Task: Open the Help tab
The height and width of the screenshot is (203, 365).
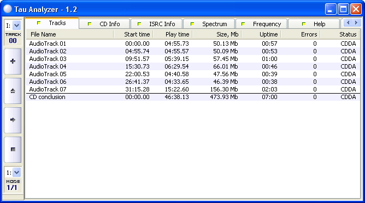Action: pyautogui.click(x=314, y=24)
